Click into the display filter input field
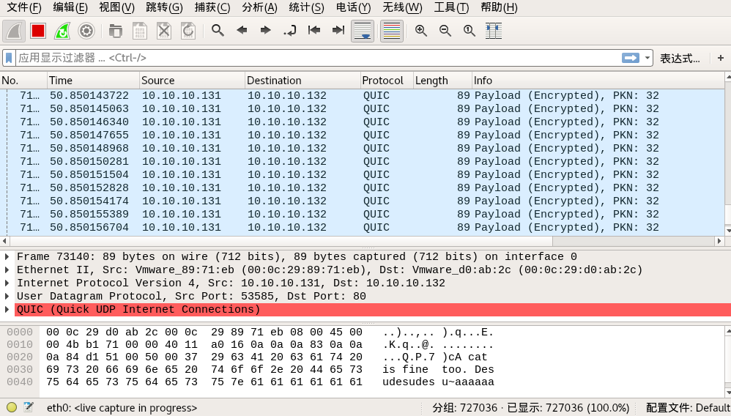Viewport: 731px width, 416px height. click(319, 58)
